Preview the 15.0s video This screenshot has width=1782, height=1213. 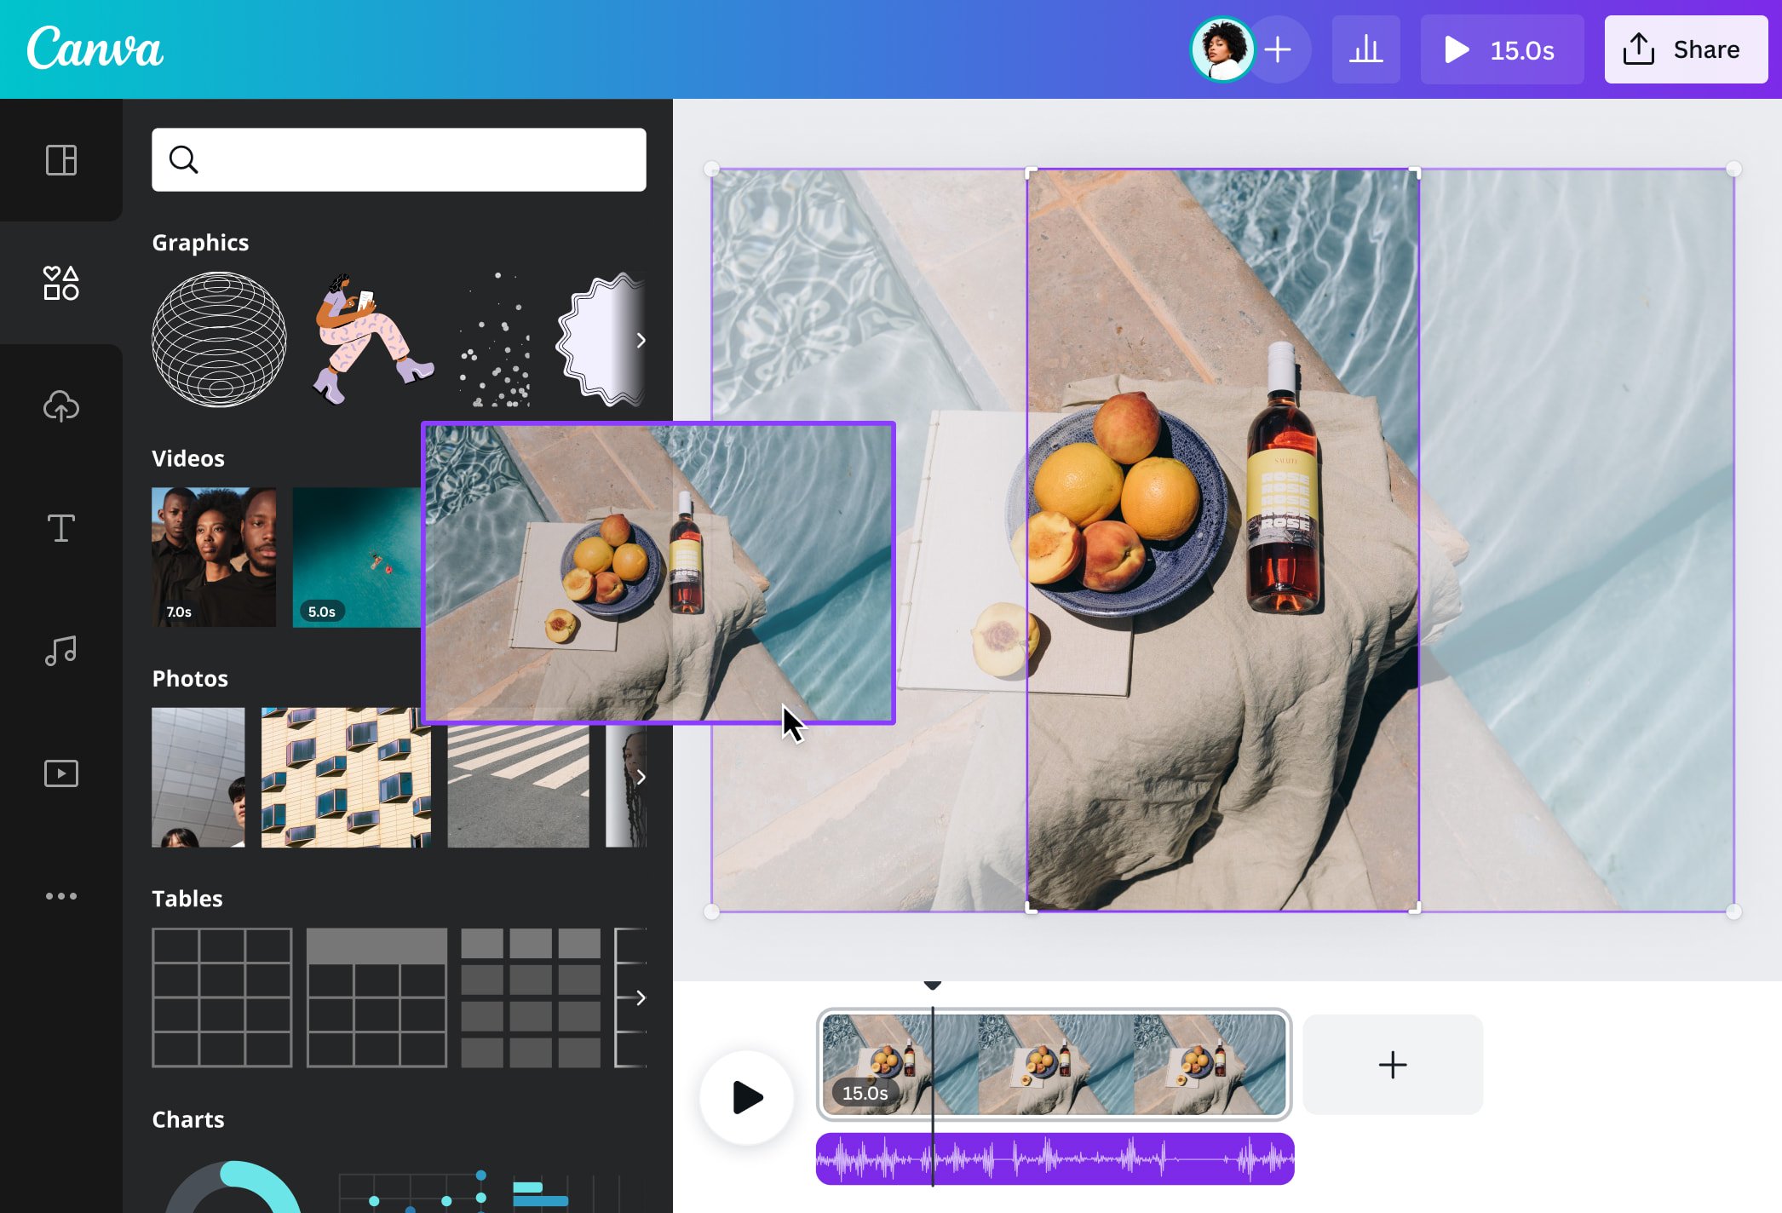point(1502,49)
